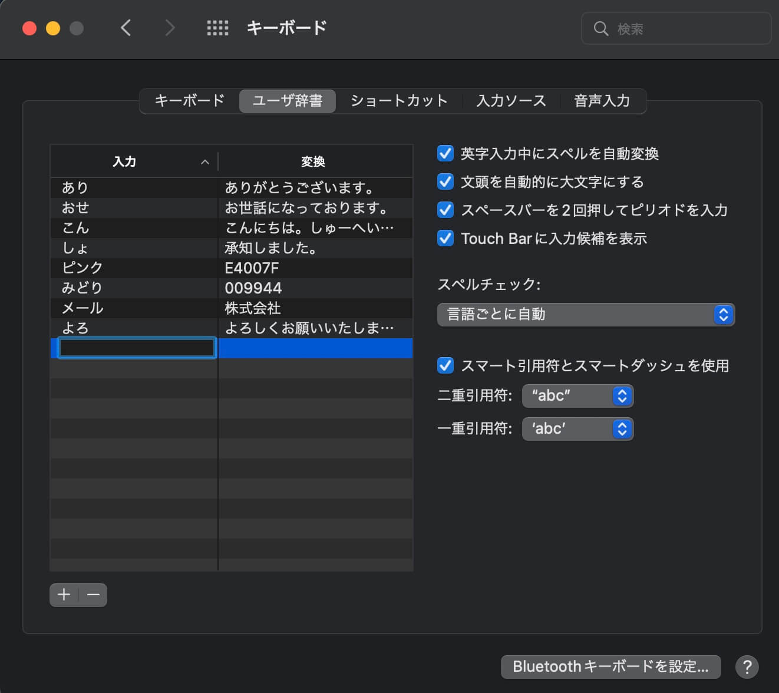Toggle Touch Barに入力候補を表示 checkbox
This screenshot has height=693, width=779.
[445, 238]
